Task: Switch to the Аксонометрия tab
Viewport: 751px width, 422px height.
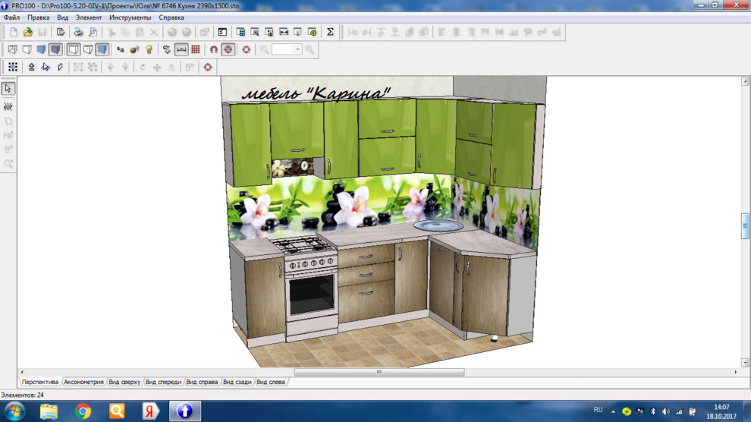Action: (x=83, y=382)
